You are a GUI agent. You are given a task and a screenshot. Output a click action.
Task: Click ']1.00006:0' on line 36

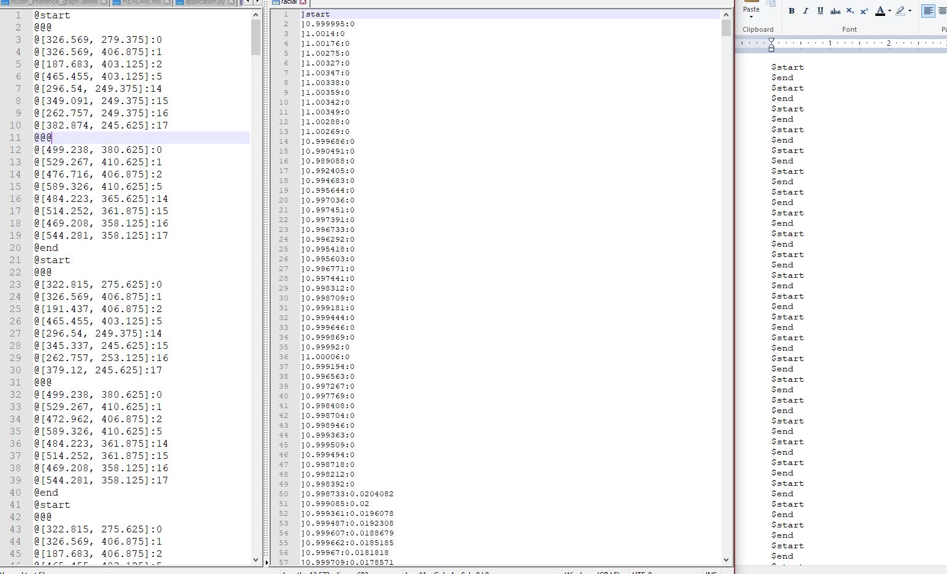(325, 357)
